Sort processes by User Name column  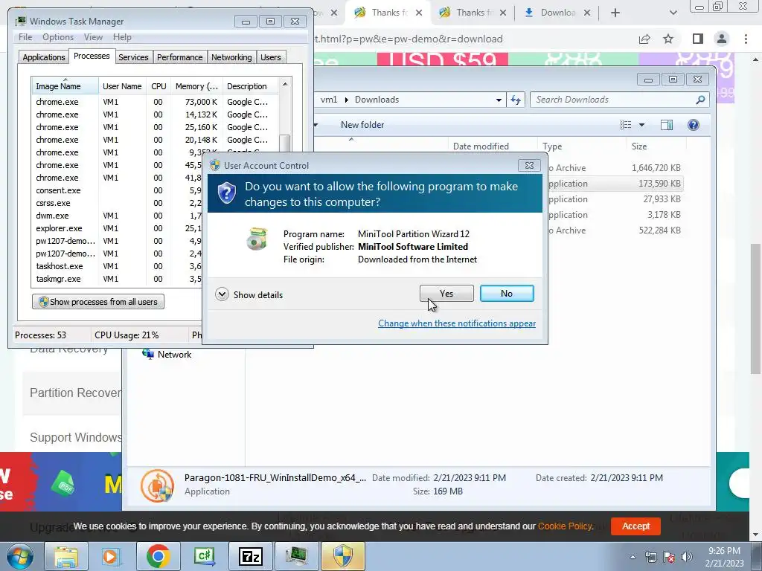[x=122, y=86]
